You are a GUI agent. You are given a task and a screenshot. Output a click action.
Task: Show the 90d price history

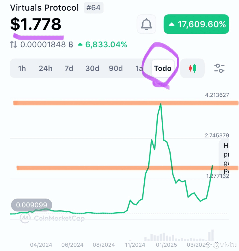point(116,68)
